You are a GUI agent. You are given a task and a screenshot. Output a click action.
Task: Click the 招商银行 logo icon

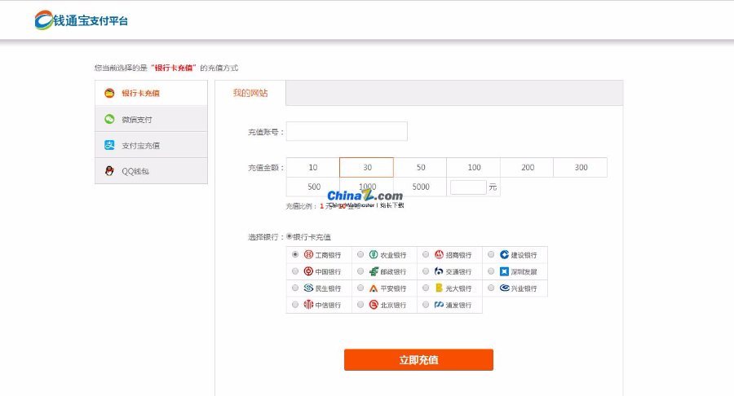[x=439, y=254]
